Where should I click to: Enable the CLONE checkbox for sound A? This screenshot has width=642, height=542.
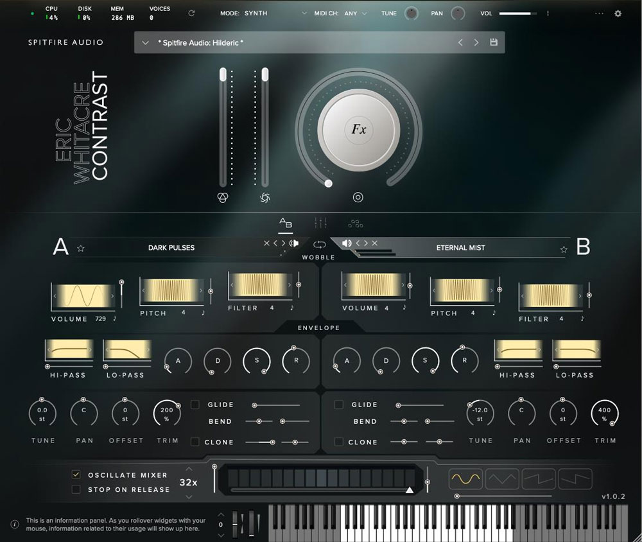pos(195,442)
